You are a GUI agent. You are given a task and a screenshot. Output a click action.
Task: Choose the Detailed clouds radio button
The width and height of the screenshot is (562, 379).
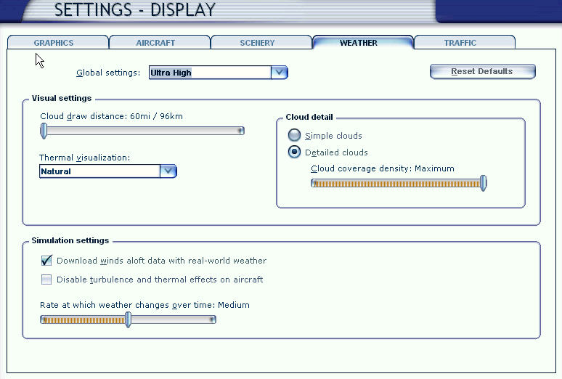coord(295,152)
